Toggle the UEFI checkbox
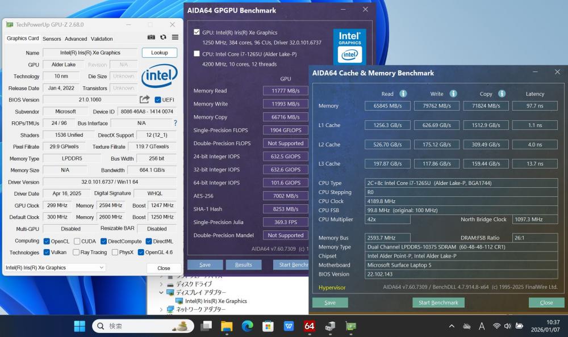 158,100
